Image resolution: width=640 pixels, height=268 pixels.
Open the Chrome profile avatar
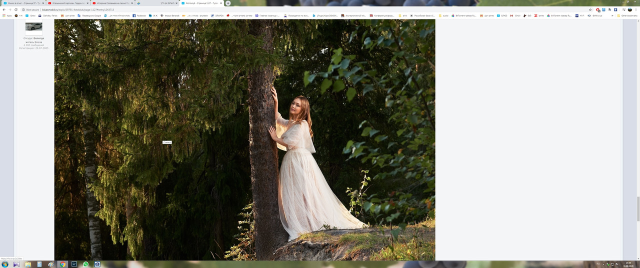630,9
